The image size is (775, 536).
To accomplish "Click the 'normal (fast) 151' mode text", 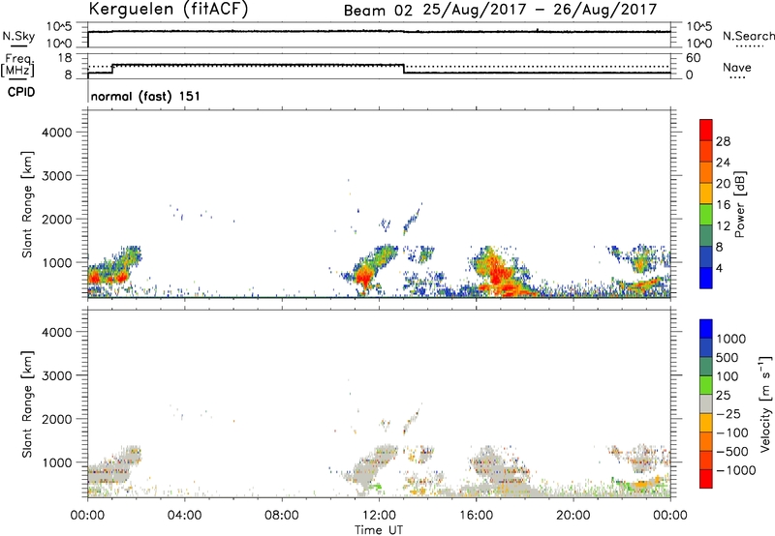I will coord(145,96).
